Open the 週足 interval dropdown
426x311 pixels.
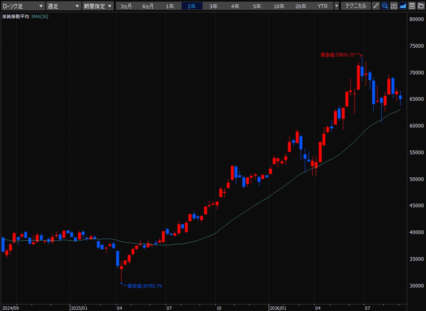[x=63, y=6]
